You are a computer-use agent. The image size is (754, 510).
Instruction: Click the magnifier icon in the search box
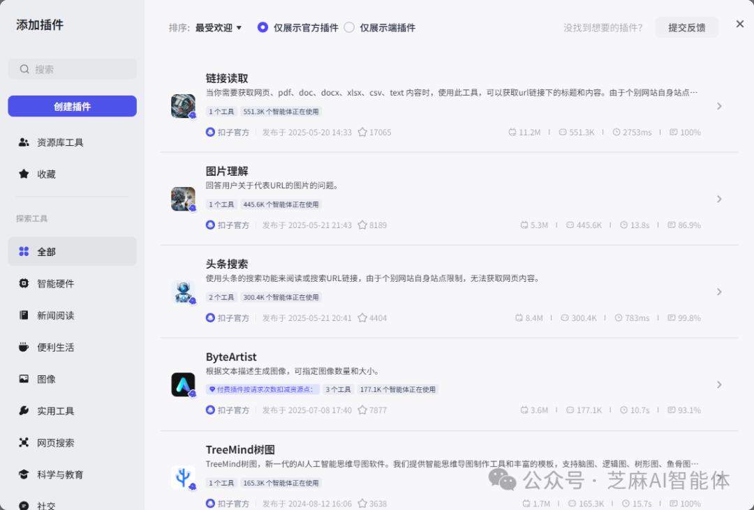click(x=24, y=69)
